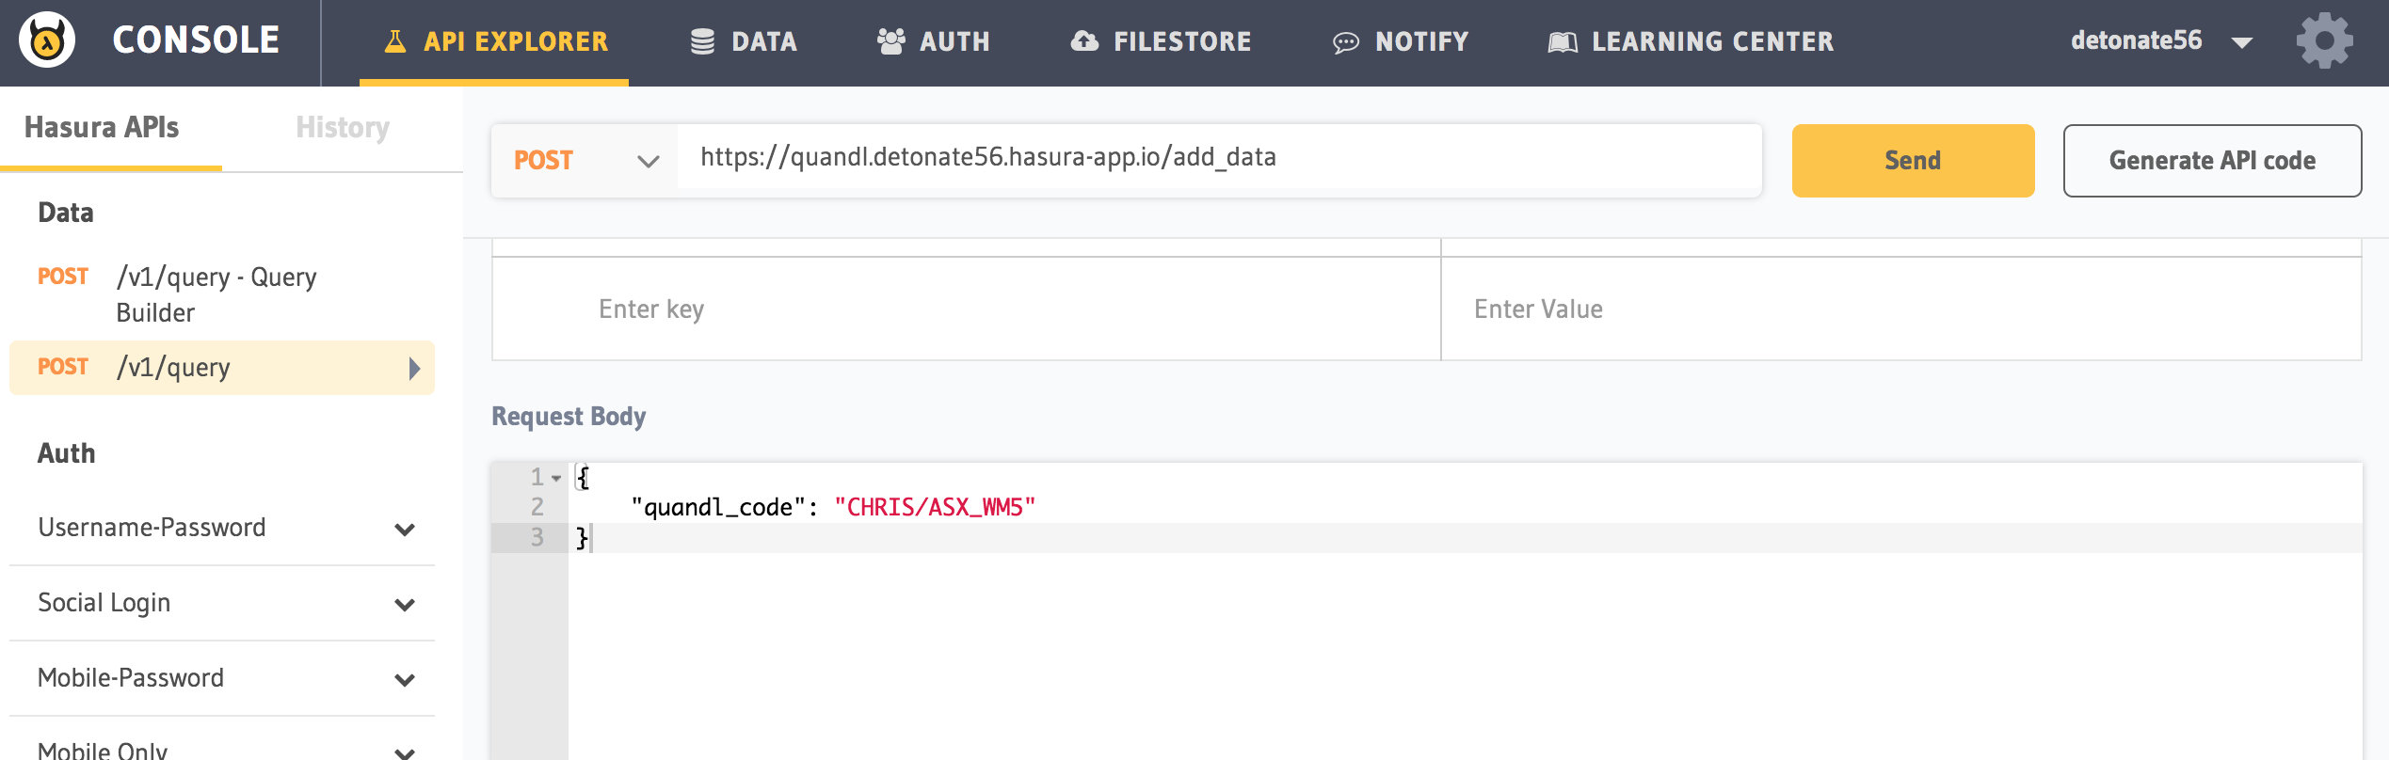
Task: Click the Request Body heading
Action: [x=569, y=417]
